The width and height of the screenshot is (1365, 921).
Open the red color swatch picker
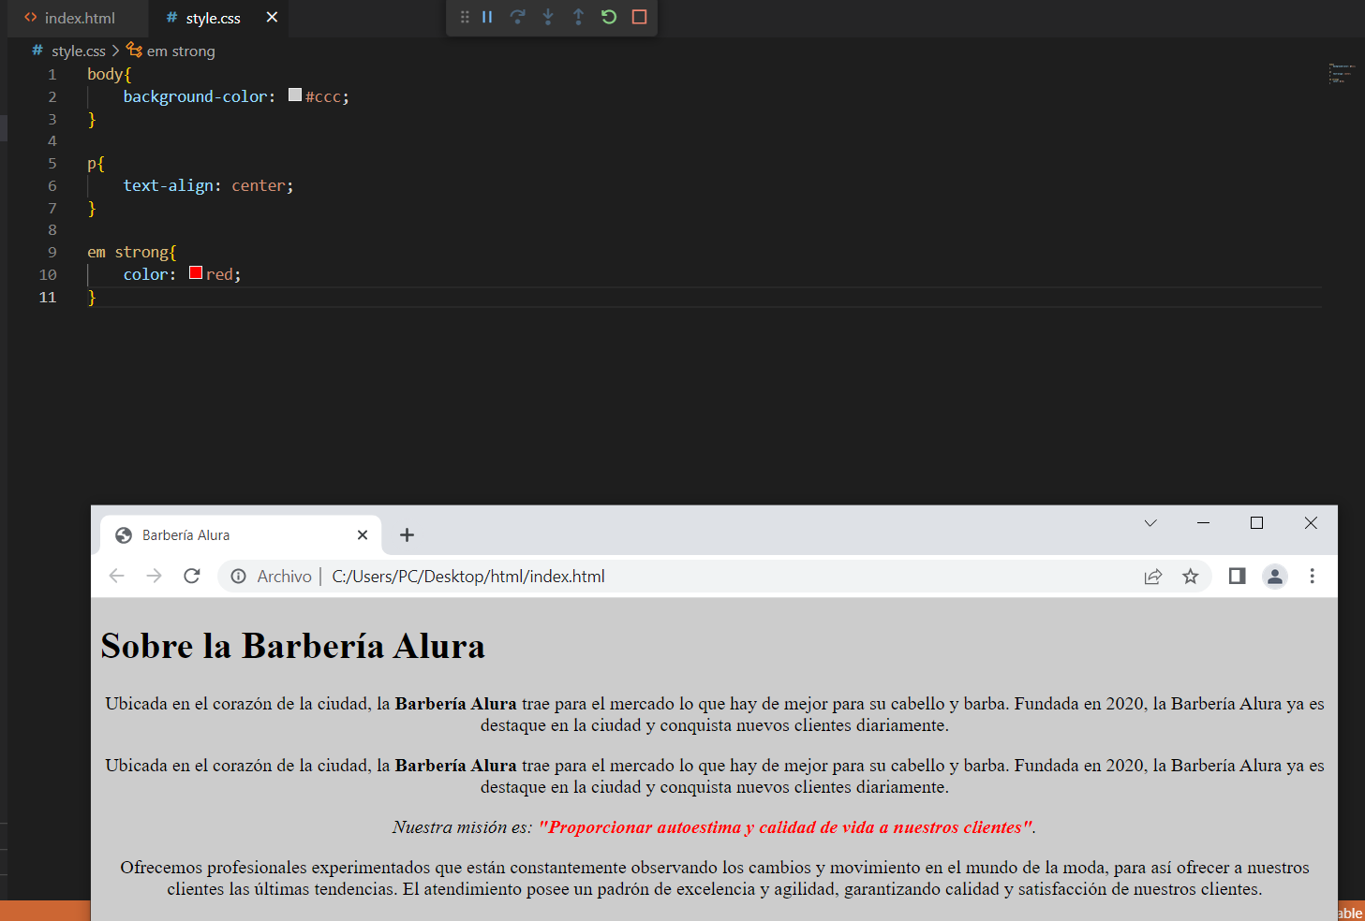[196, 272]
